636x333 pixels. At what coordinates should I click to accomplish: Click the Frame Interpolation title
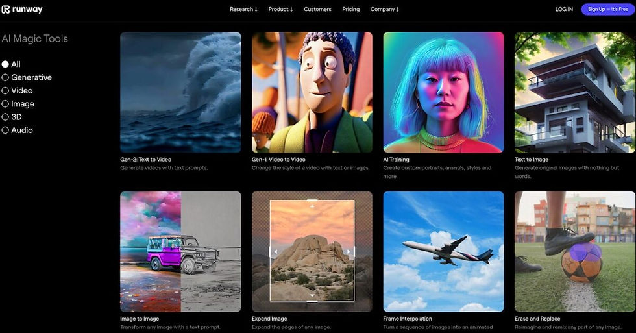tap(408, 319)
